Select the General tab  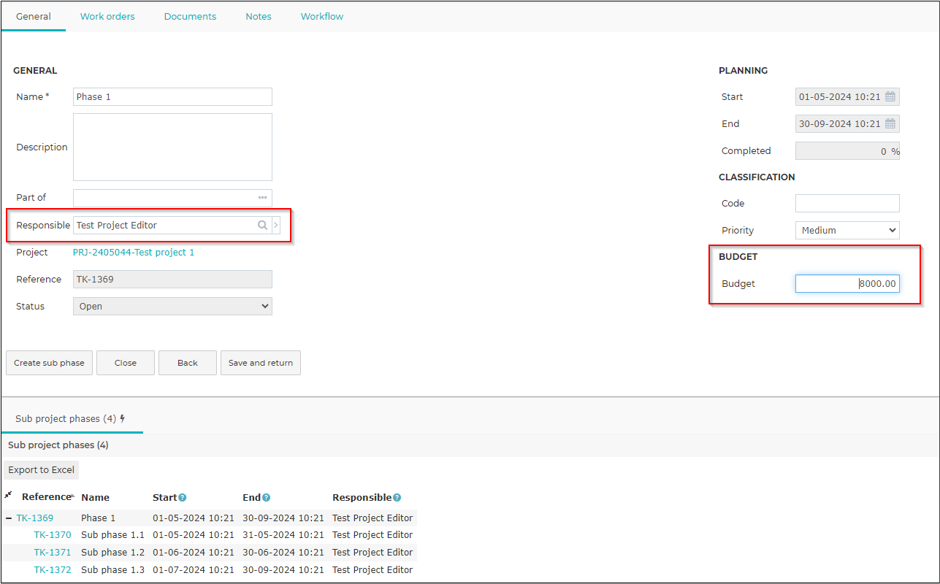tap(34, 16)
